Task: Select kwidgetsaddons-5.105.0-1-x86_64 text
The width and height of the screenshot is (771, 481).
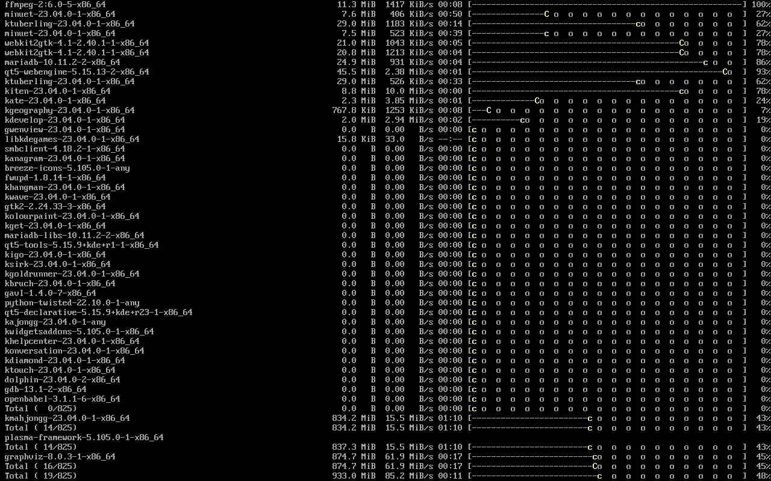Action: [79, 331]
